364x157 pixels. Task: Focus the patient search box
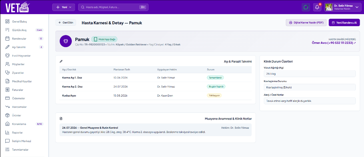click(113, 7)
